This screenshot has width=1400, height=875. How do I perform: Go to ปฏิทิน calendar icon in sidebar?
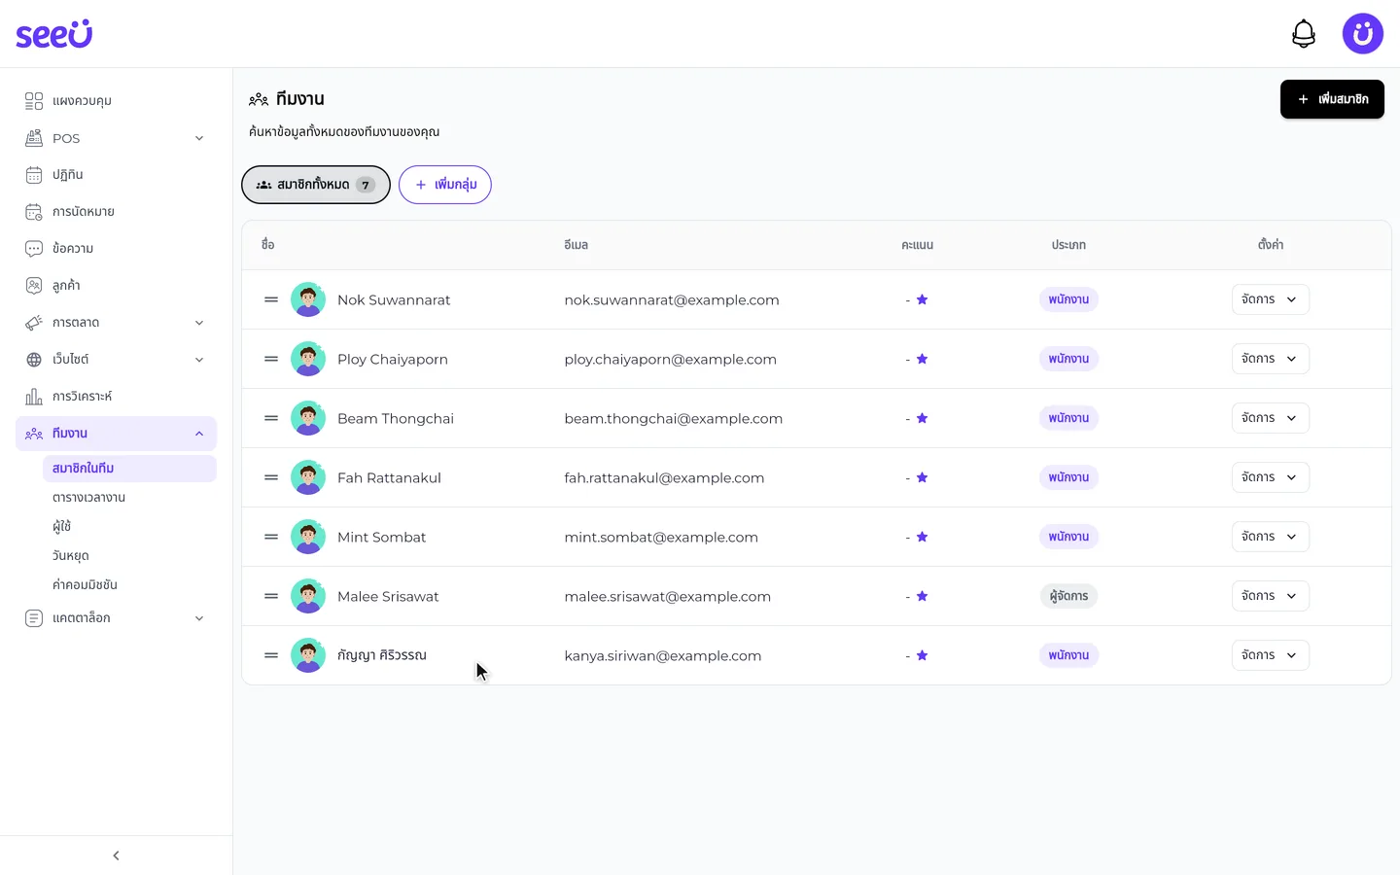[34, 175]
